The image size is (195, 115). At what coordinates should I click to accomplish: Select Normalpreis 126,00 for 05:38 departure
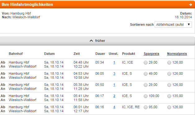169,85
